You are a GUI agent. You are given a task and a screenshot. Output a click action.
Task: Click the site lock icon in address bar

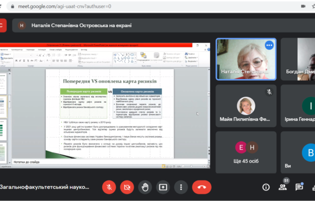[13, 7]
